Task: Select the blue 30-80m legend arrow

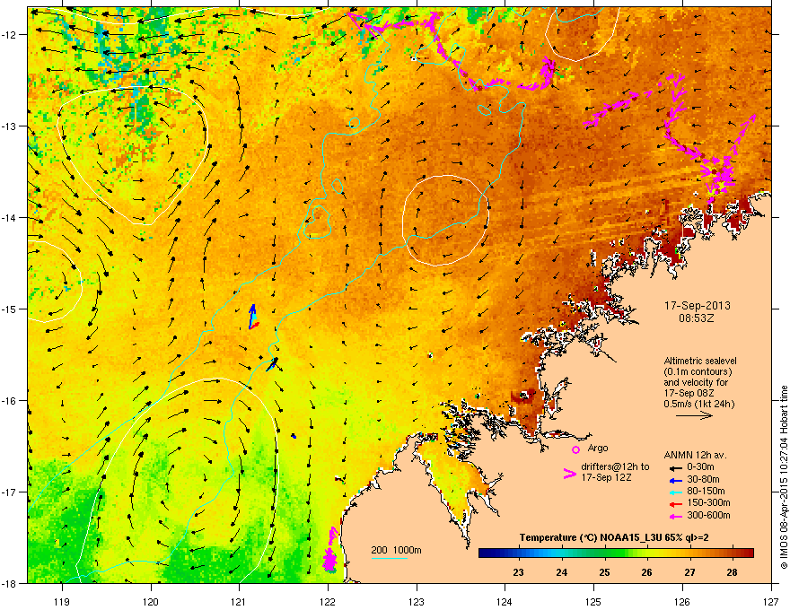Action: point(676,481)
